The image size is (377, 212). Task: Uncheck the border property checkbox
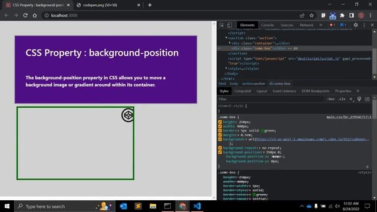[x=220, y=131]
